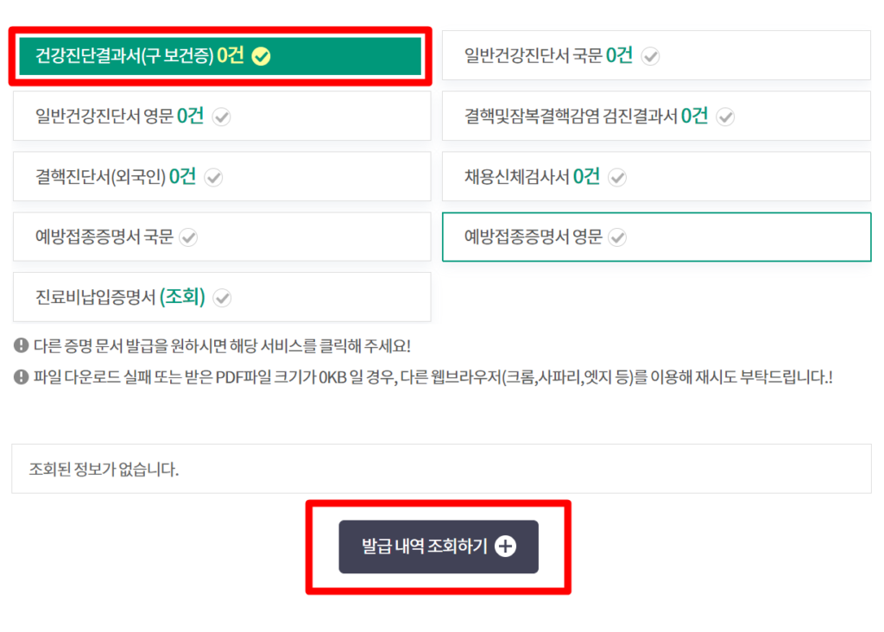Image resolution: width=884 pixels, height=632 pixels.
Task: Click check icon beside 결핵및잠복결핵감염 검진결과서
Action: (725, 117)
